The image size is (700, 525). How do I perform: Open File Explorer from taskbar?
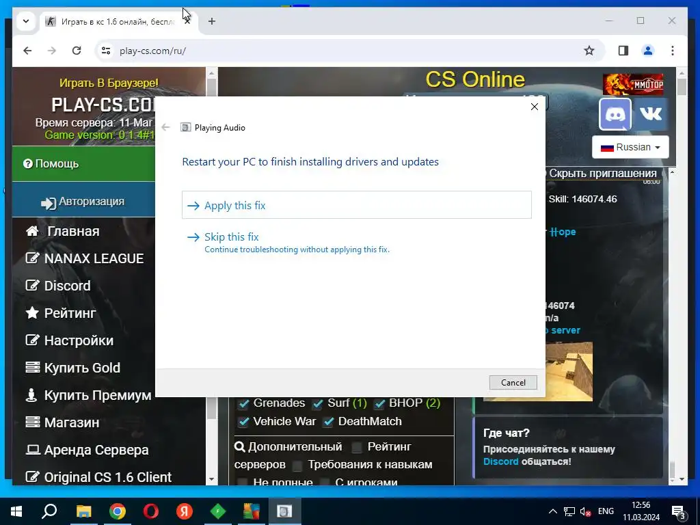[83, 511]
